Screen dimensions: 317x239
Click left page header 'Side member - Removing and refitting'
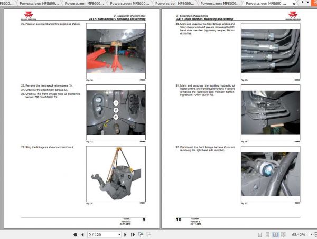click(x=117, y=19)
